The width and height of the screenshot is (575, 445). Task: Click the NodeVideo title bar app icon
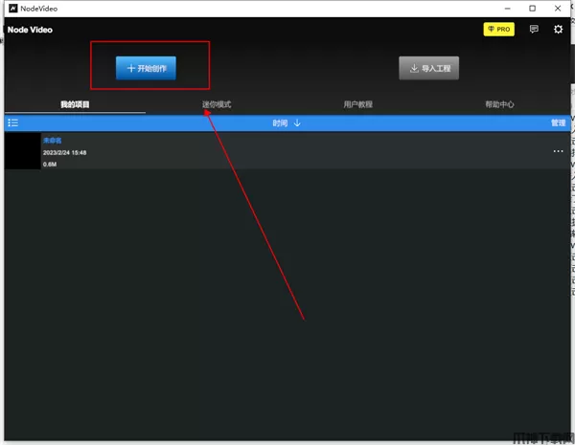click(13, 9)
